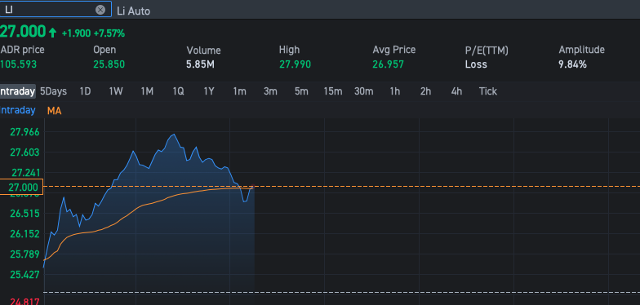
Task: Switch to the 3m chart interval
Action: (x=270, y=91)
